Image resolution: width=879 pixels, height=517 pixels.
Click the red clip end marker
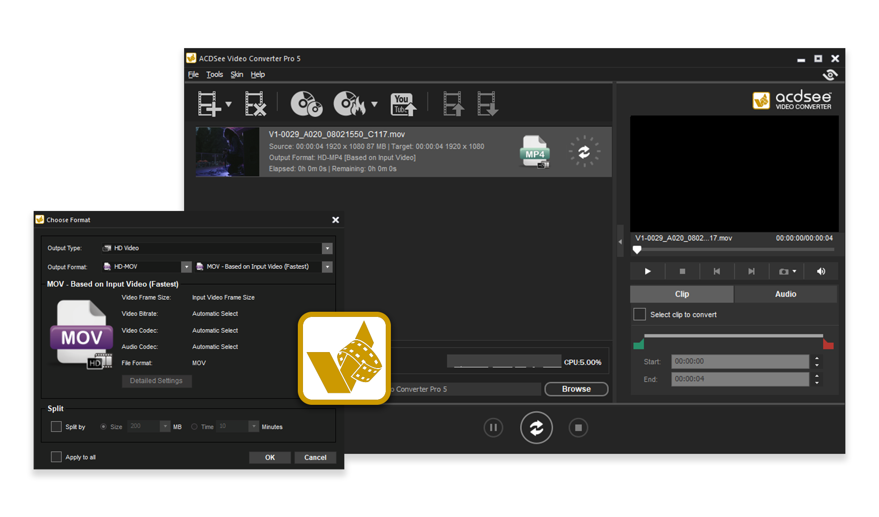point(828,344)
